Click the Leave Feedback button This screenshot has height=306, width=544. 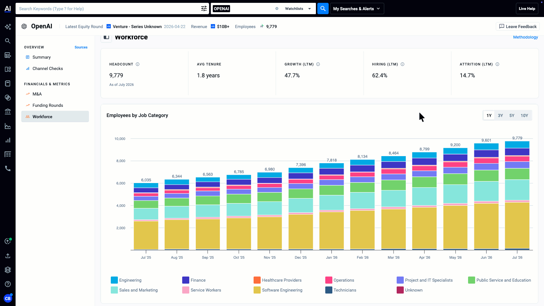click(x=518, y=26)
